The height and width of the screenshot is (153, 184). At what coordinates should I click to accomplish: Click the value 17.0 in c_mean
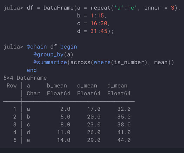[94, 109]
